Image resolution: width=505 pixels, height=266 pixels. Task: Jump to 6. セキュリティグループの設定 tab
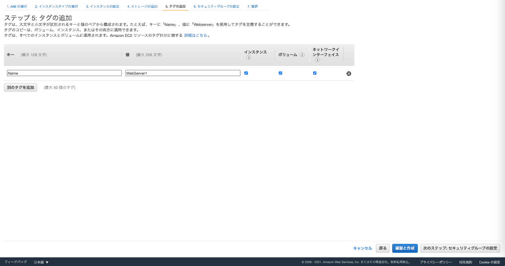(x=216, y=7)
